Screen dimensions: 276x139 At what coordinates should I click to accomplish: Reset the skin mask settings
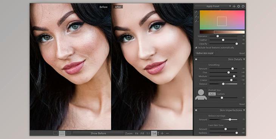point(242,53)
